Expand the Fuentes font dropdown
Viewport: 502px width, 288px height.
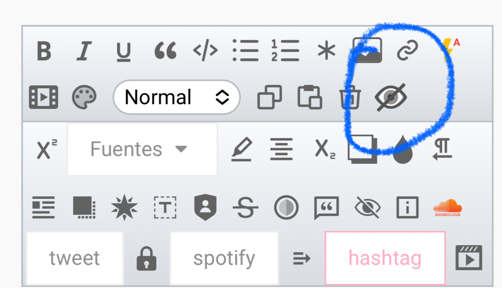click(142, 149)
